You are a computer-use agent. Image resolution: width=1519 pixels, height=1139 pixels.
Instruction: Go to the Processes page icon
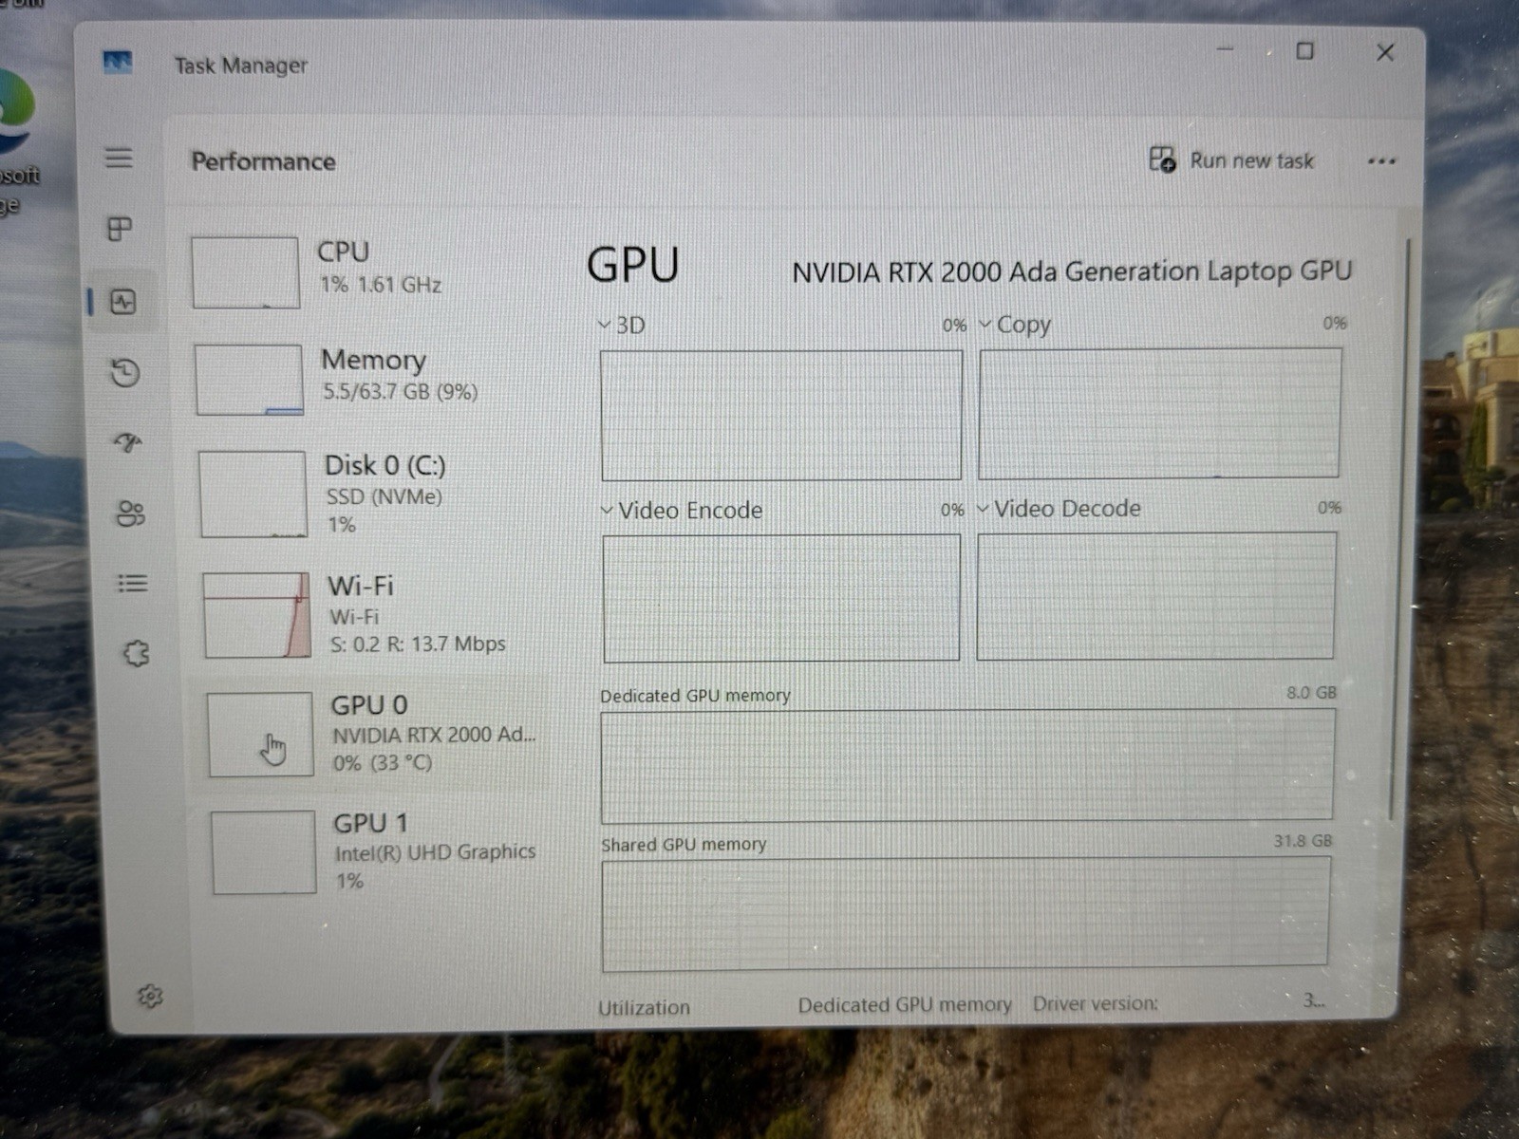120,229
